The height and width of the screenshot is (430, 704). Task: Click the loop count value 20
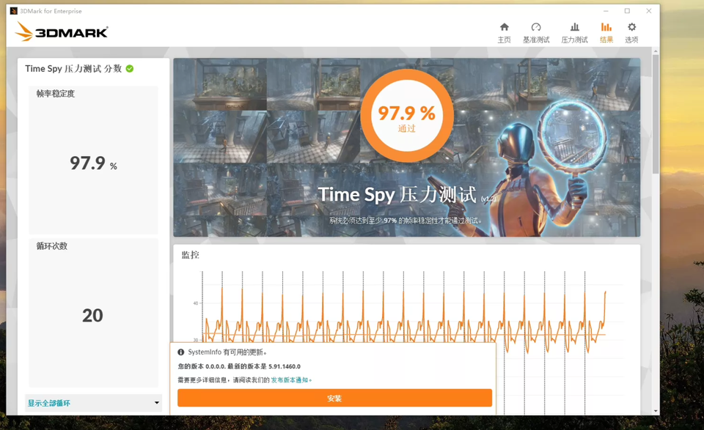point(92,316)
